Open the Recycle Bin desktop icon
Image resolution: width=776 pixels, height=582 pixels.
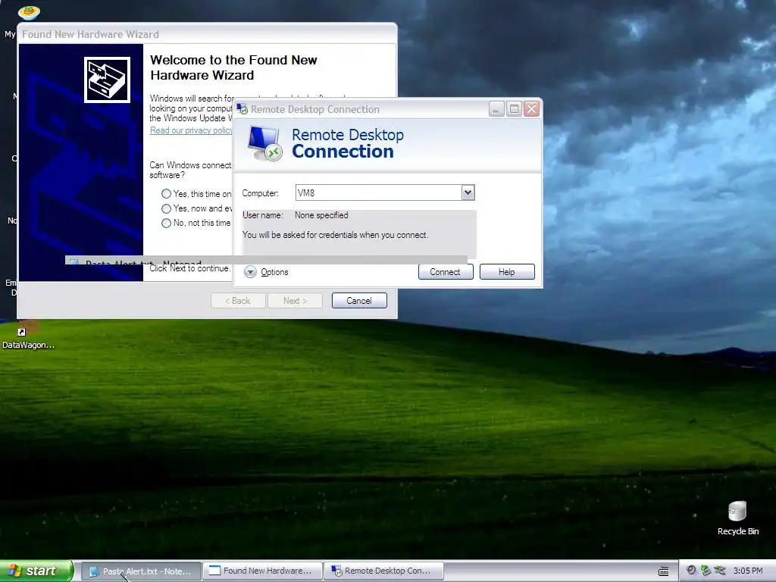737,518
